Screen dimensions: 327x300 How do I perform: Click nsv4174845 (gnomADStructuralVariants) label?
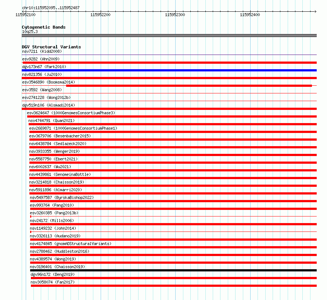(x=71, y=244)
